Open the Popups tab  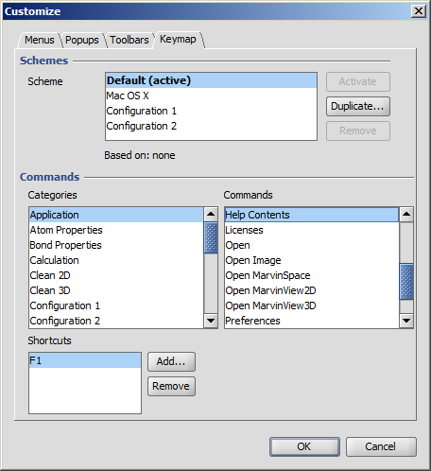pyautogui.click(x=82, y=40)
